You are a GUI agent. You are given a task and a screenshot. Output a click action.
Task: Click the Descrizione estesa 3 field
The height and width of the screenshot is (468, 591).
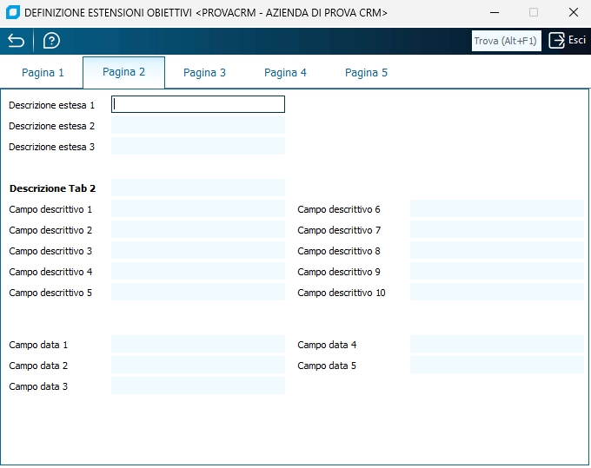[198, 146]
